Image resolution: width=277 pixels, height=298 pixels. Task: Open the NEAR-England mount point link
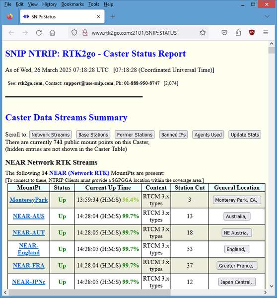coord(29,249)
